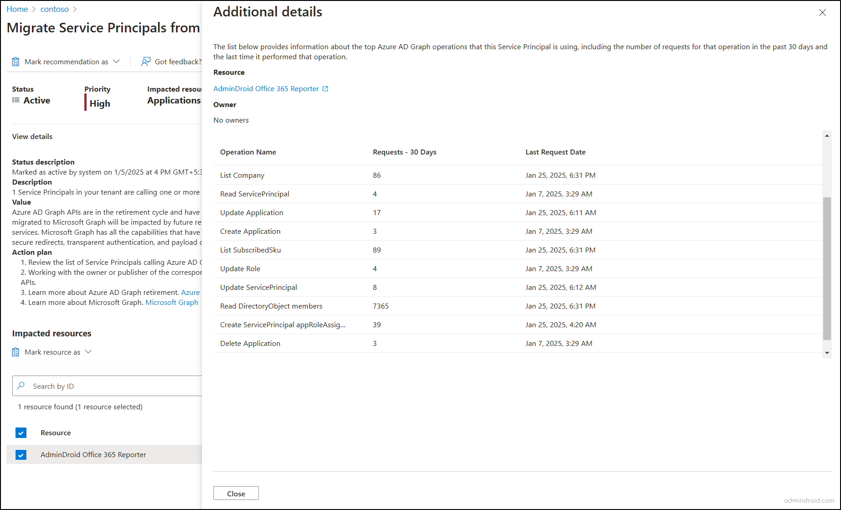Open the Mark recommendation as dropdown

pos(117,61)
